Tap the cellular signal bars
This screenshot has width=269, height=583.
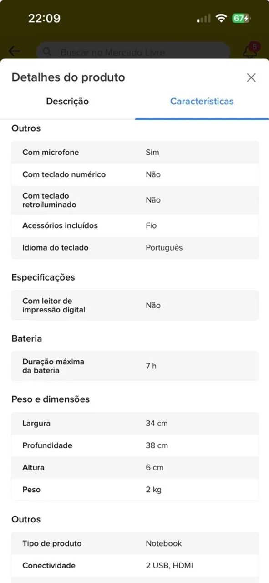(203, 19)
